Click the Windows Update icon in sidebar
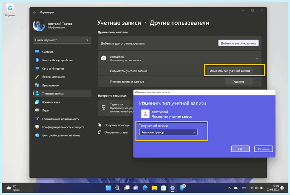 coord(37,135)
